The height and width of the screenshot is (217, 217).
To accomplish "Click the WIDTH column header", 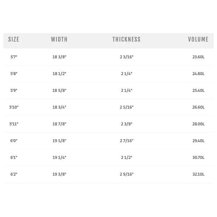I will [59, 39].
